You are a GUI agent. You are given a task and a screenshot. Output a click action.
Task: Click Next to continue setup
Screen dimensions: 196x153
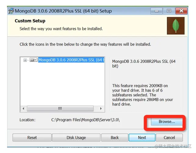pyautogui.click(x=142, y=137)
